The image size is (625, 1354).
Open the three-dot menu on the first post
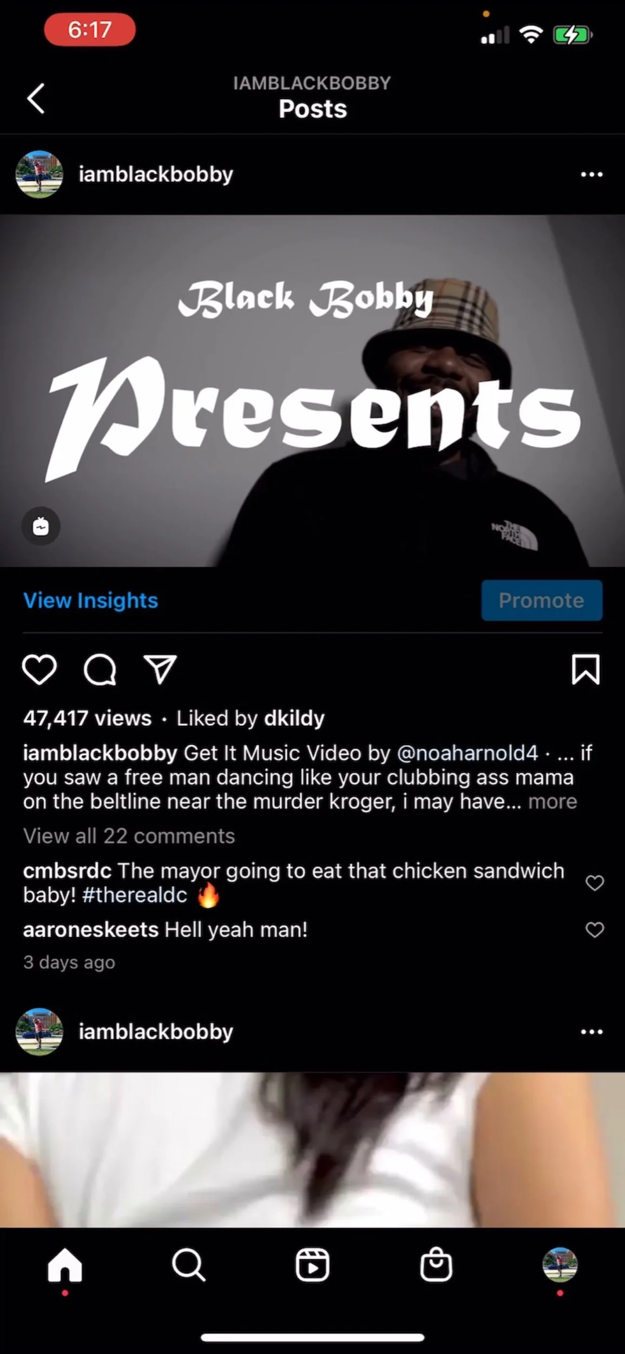[x=591, y=174]
